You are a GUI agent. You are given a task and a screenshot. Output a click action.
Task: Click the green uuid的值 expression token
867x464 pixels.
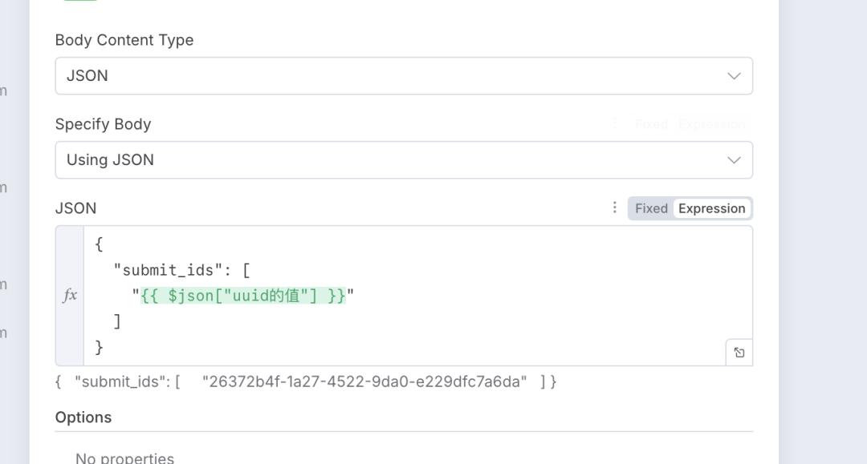(243, 296)
